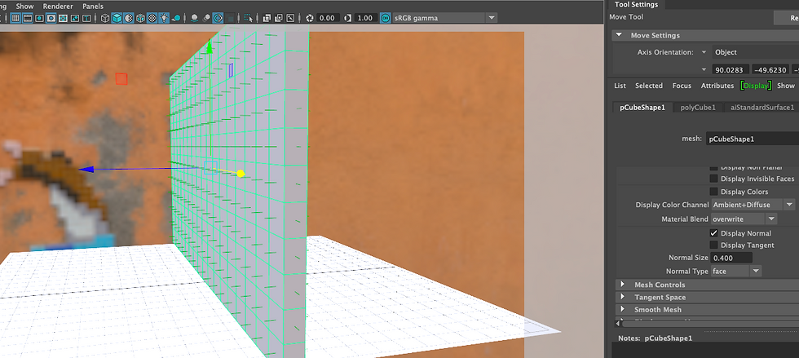Click the blue Z-axis move arrow
Screen dimensions: 799x358
[86, 170]
